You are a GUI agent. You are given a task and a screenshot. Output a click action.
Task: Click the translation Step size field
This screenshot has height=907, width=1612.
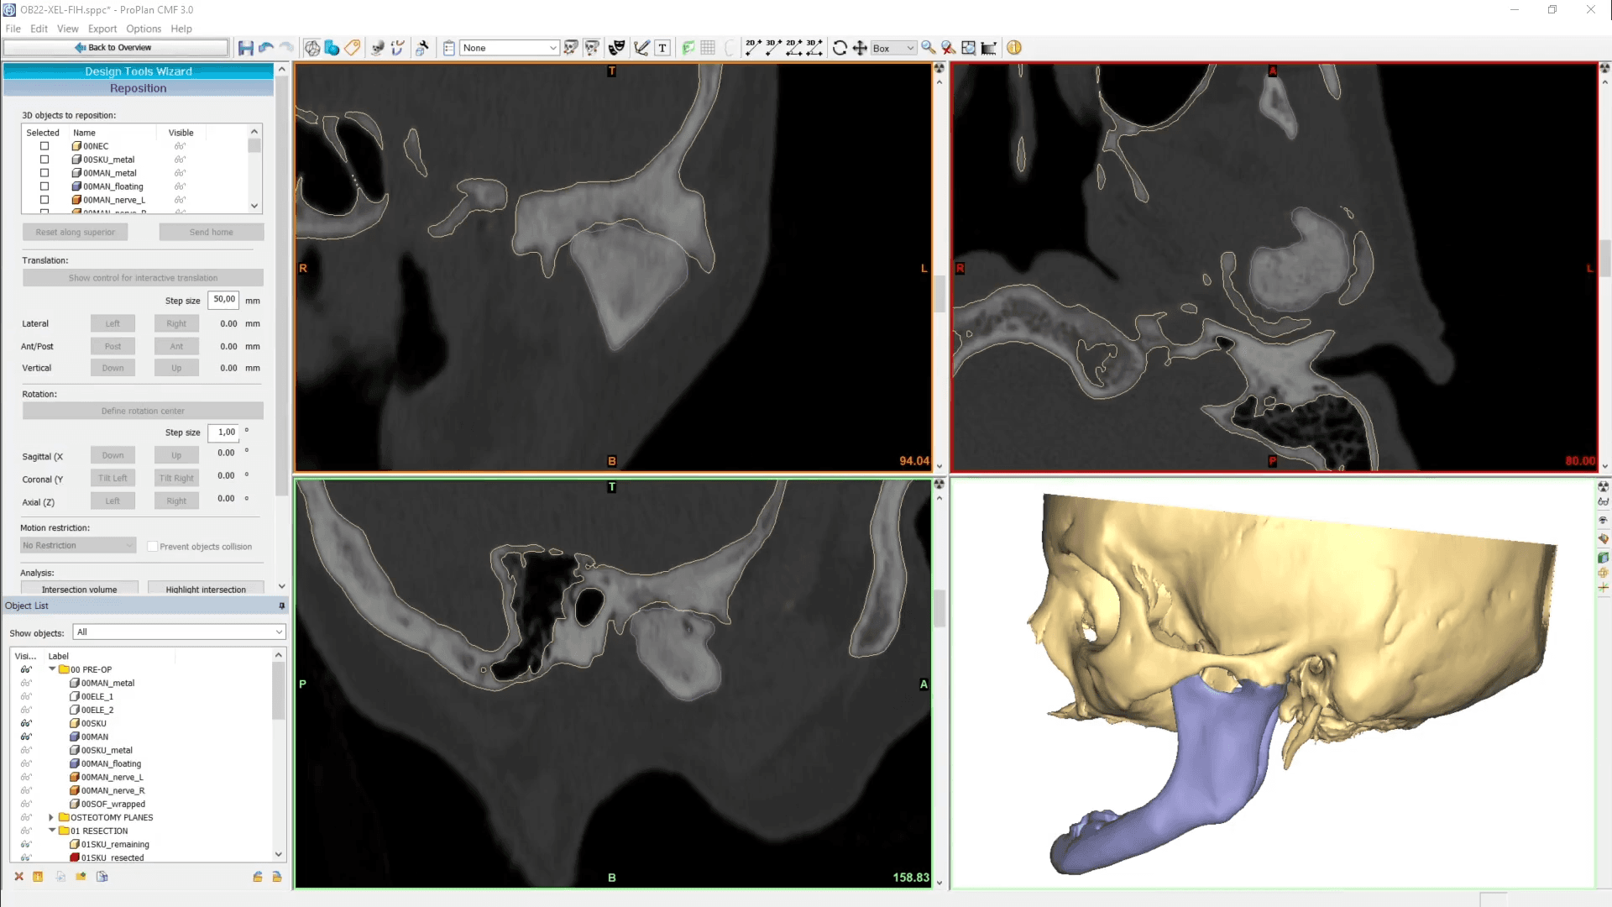223,300
